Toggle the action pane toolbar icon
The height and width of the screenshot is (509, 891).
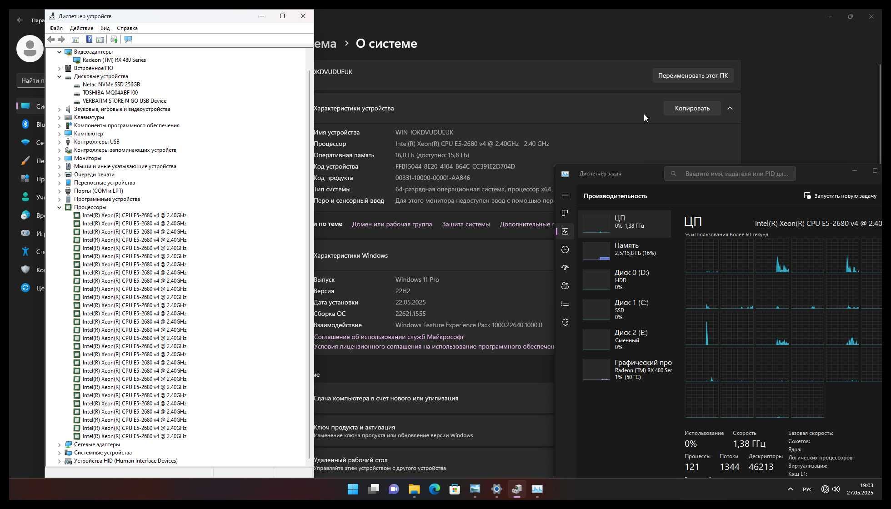pos(100,40)
